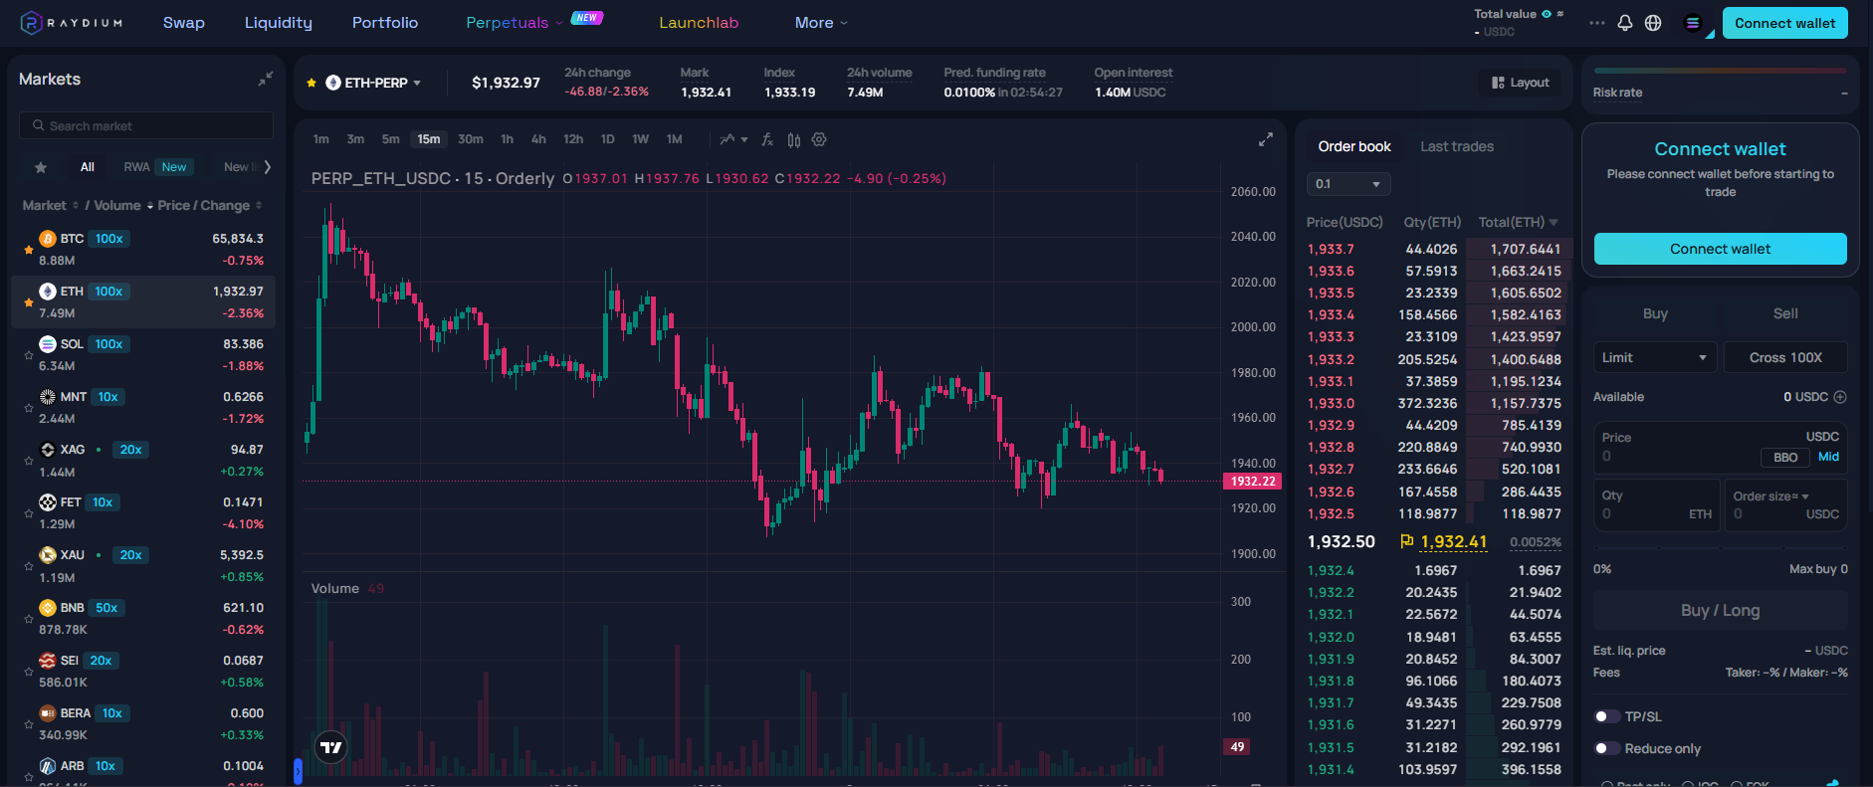
Task: Toggle favorite star for XAG market
Action: pyautogui.click(x=29, y=461)
